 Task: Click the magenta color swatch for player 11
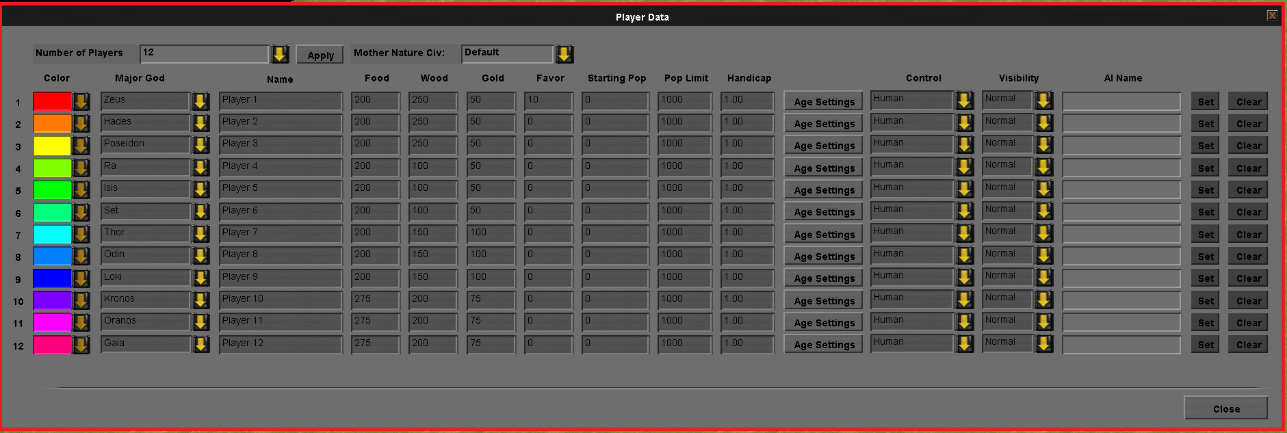pos(53,322)
